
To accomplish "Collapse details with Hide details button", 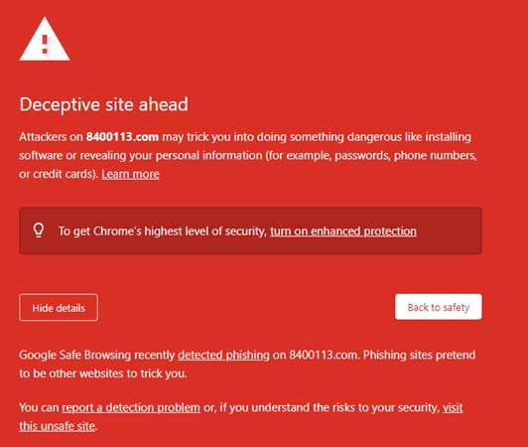I will (59, 308).
